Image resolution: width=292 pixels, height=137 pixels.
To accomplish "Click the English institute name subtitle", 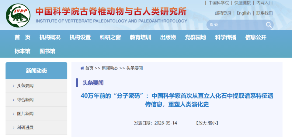I will (111, 21).
